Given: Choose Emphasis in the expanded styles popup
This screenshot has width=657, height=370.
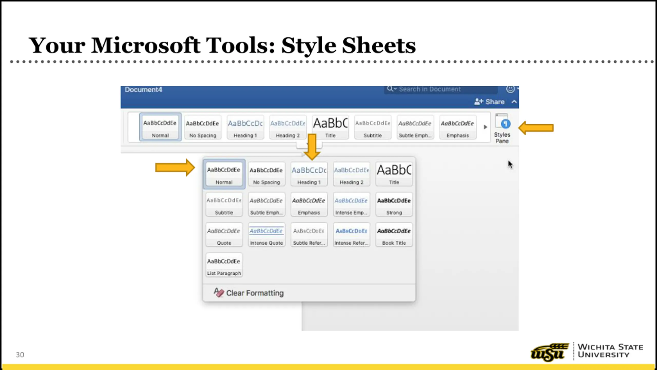Looking at the screenshot, I should click(x=309, y=204).
